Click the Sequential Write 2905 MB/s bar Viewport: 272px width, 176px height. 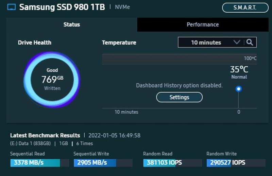coord(103,163)
